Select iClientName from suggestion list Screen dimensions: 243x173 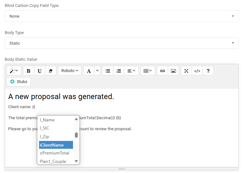56,145
